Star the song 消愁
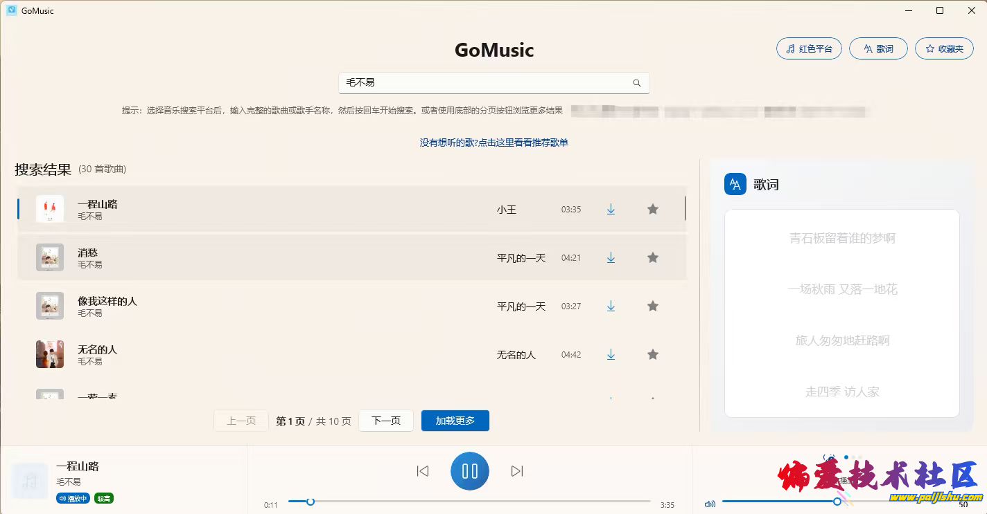Image resolution: width=987 pixels, height=514 pixels. click(652, 257)
